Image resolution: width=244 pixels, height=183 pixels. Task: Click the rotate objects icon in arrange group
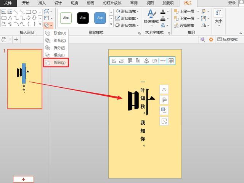[x=204, y=25]
